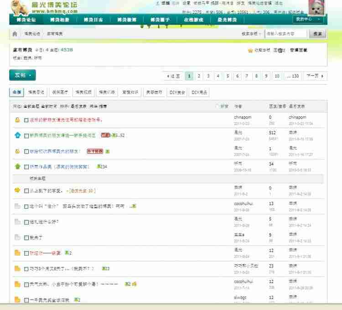The image size is (342, 310).
Task: Click the gray folder icon beside the 5-reply thread
Action: pos(17,222)
